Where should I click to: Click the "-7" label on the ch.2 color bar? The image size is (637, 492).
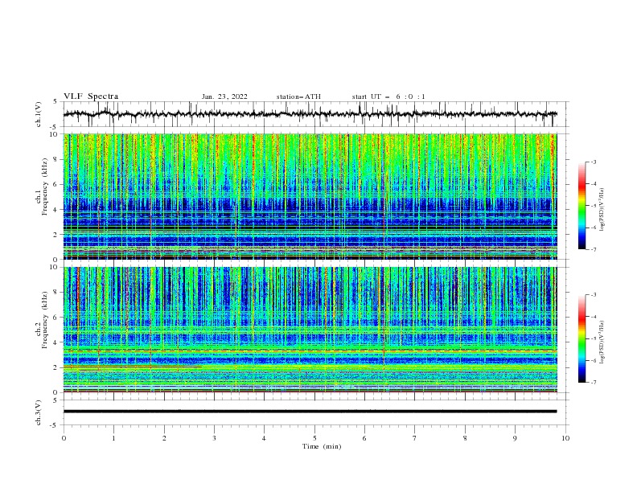click(594, 382)
